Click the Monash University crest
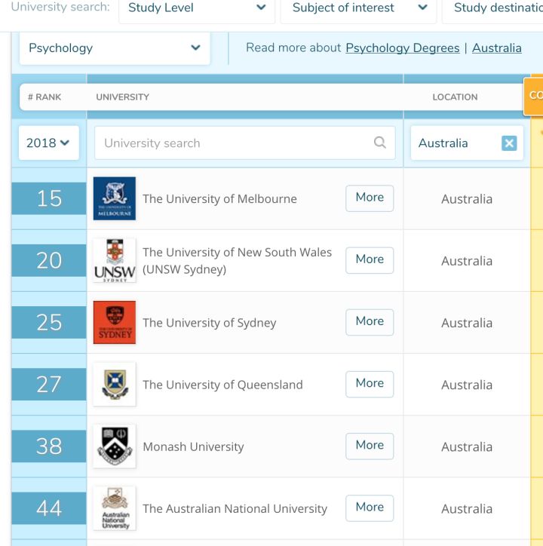 tap(115, 446)
